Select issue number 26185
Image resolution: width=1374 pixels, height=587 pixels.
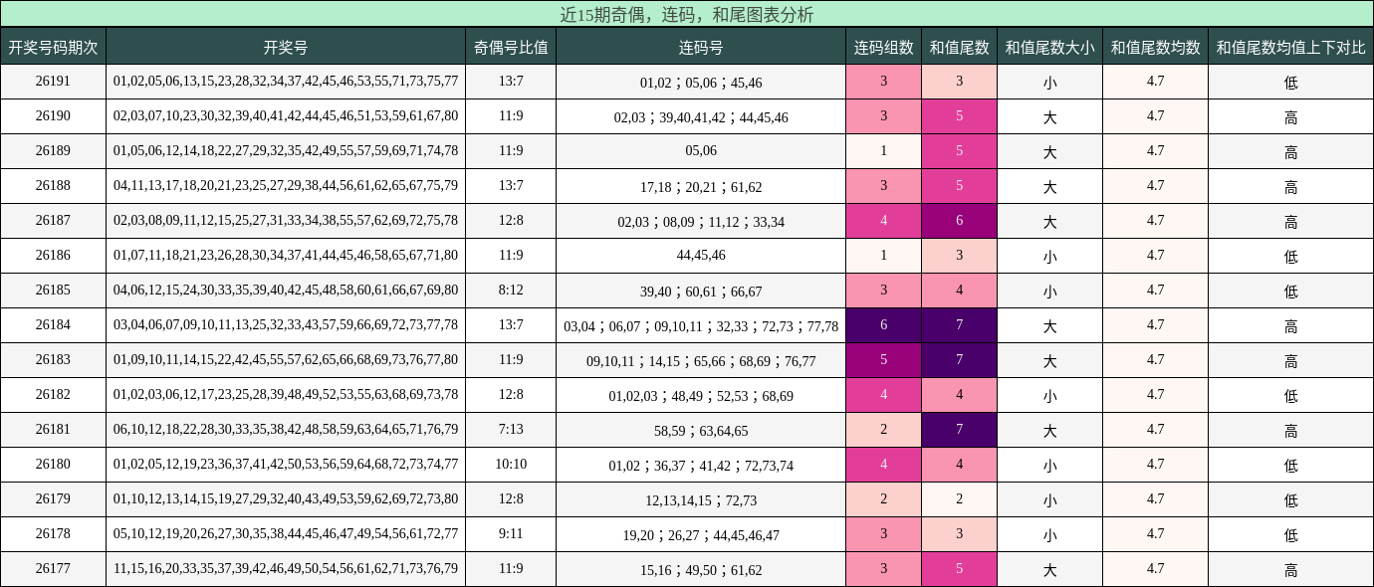pyautogui.click(x=53, y=291)
